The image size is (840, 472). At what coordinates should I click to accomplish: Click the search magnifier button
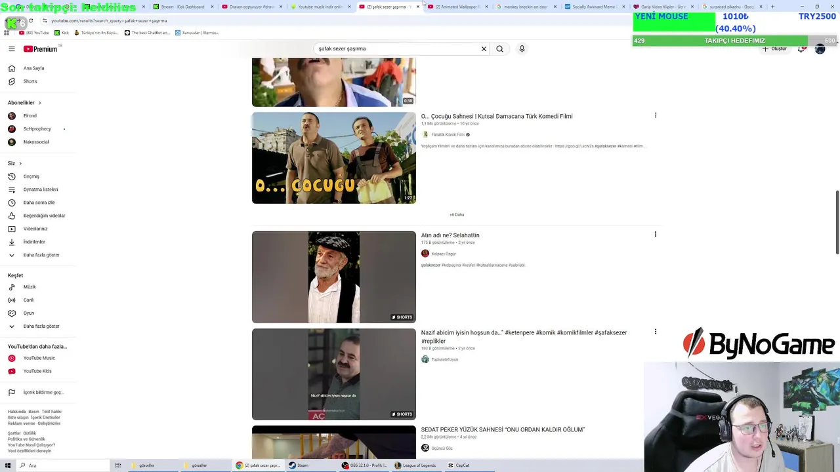pyautogui.click(x=499, y=49)
